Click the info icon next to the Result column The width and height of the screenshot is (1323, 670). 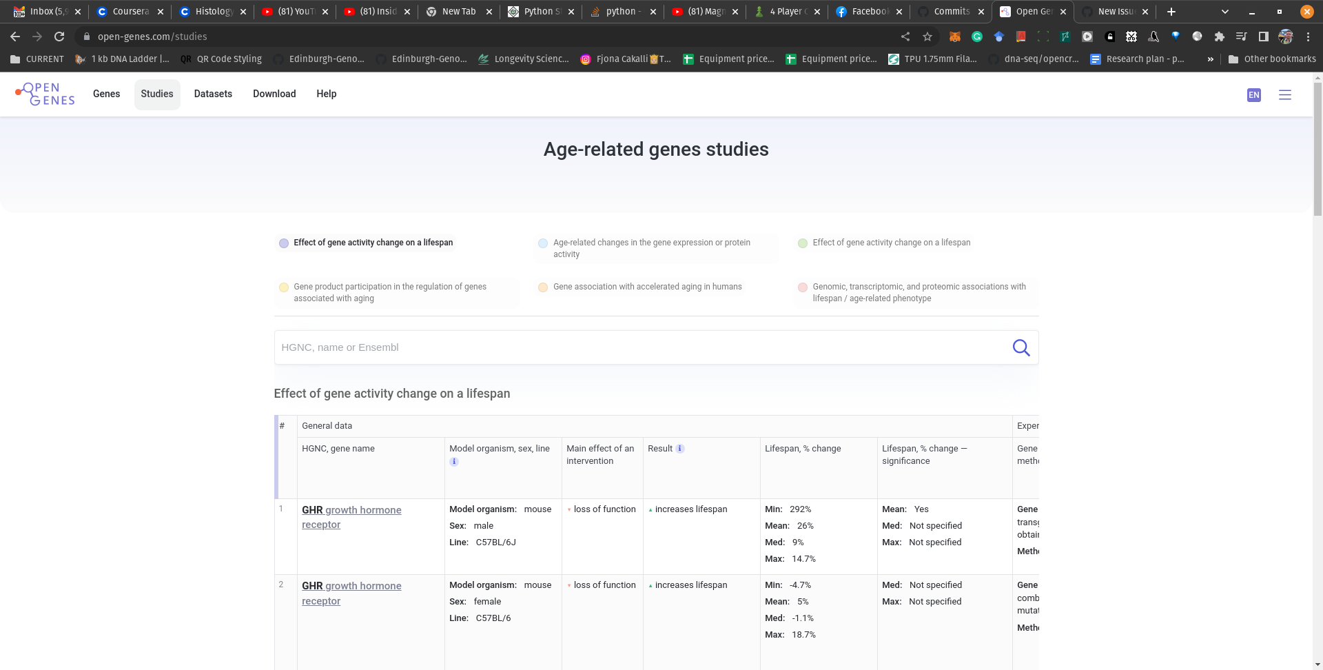tap(680, 448)
